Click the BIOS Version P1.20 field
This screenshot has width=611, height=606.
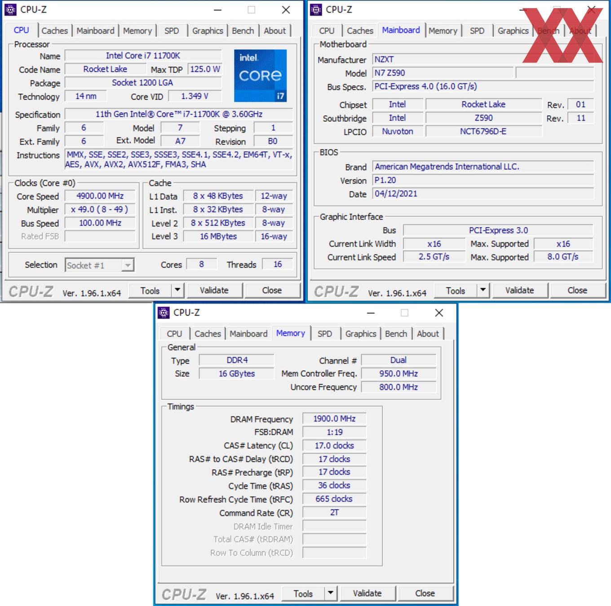click(483, 180)
